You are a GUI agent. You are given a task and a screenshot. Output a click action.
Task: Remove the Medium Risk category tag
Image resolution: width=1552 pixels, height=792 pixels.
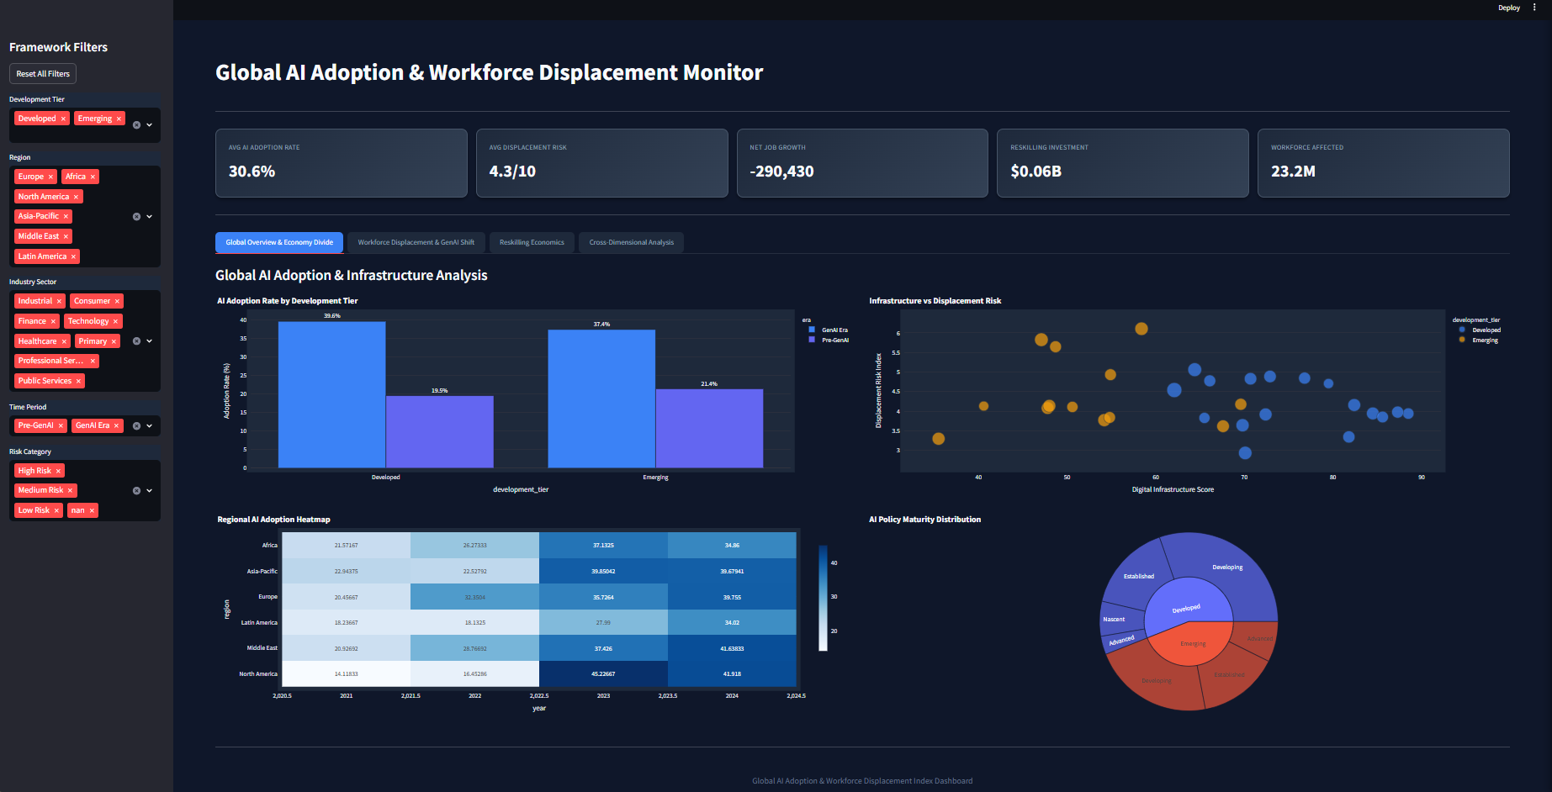pos(70,490)
